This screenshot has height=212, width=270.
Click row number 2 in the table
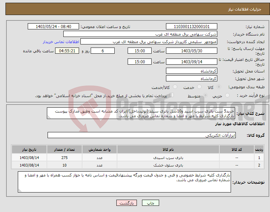259,165
